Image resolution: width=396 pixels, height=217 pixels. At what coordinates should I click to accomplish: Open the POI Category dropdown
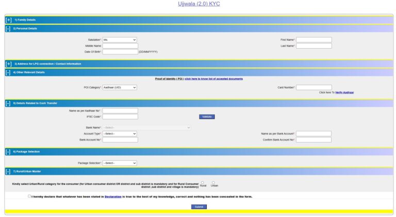(x=120, y=88)
